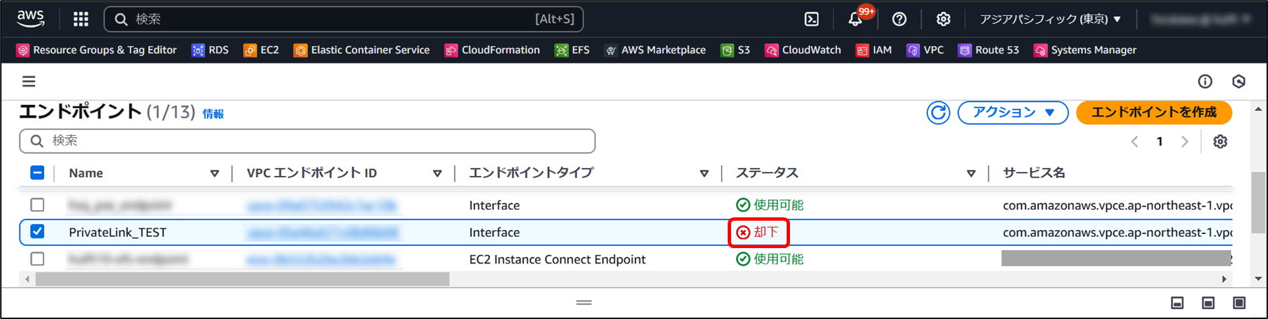Grab the split panel resize handle
The height and width of the screenshot is (319, 1268).
(x=584, y=302)
